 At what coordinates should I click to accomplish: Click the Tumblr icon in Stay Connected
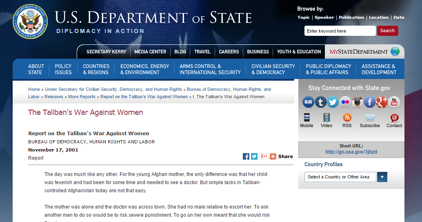320,102
